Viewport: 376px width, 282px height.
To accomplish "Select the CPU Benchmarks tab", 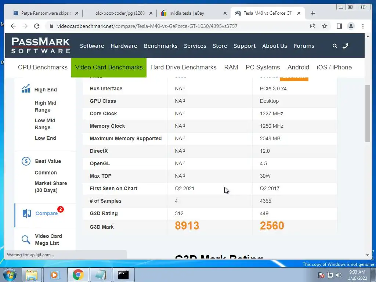I will (x=43, y=68).
